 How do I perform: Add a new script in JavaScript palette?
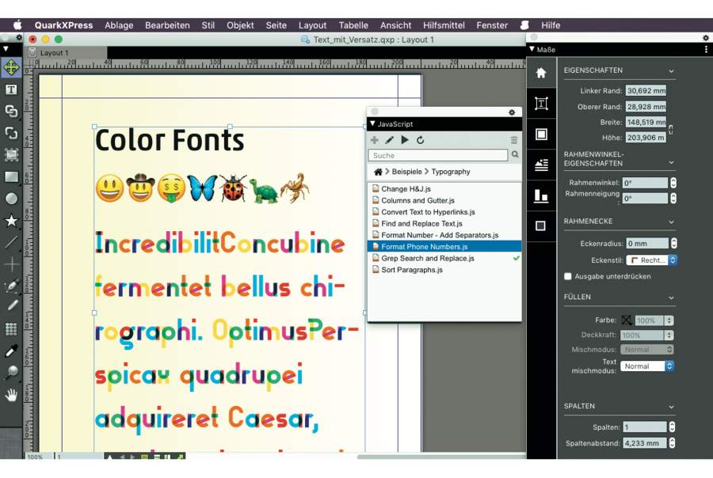pos(374,140)
